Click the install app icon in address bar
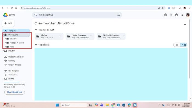Image resolution: width=192 pixels, height=108 pixels. click(x=159, y=8)
